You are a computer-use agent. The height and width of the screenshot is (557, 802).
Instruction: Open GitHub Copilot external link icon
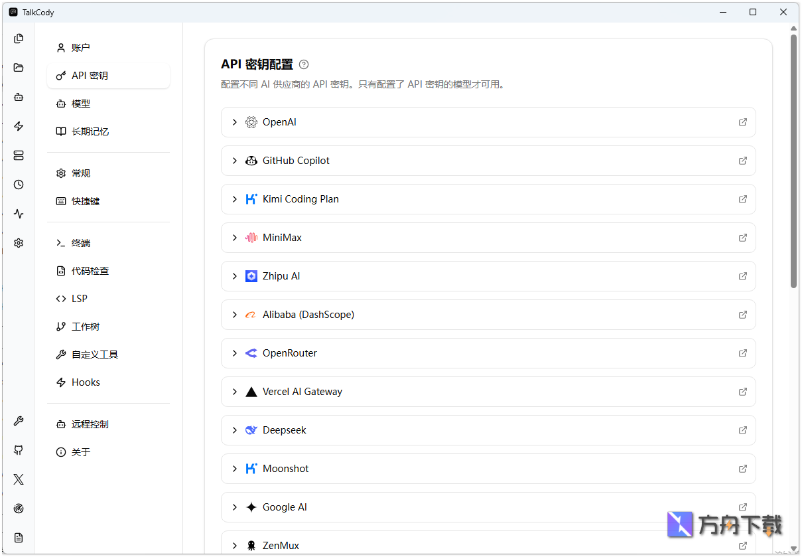point(743,161)
